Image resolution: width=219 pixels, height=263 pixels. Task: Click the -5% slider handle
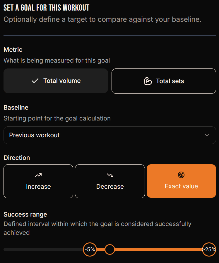tap(90, 249)
